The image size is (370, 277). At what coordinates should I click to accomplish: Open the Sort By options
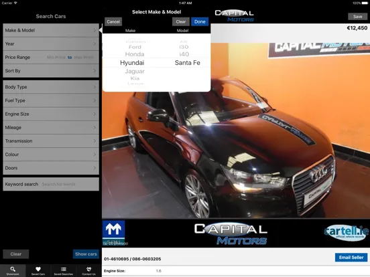(x=51, y=71)
